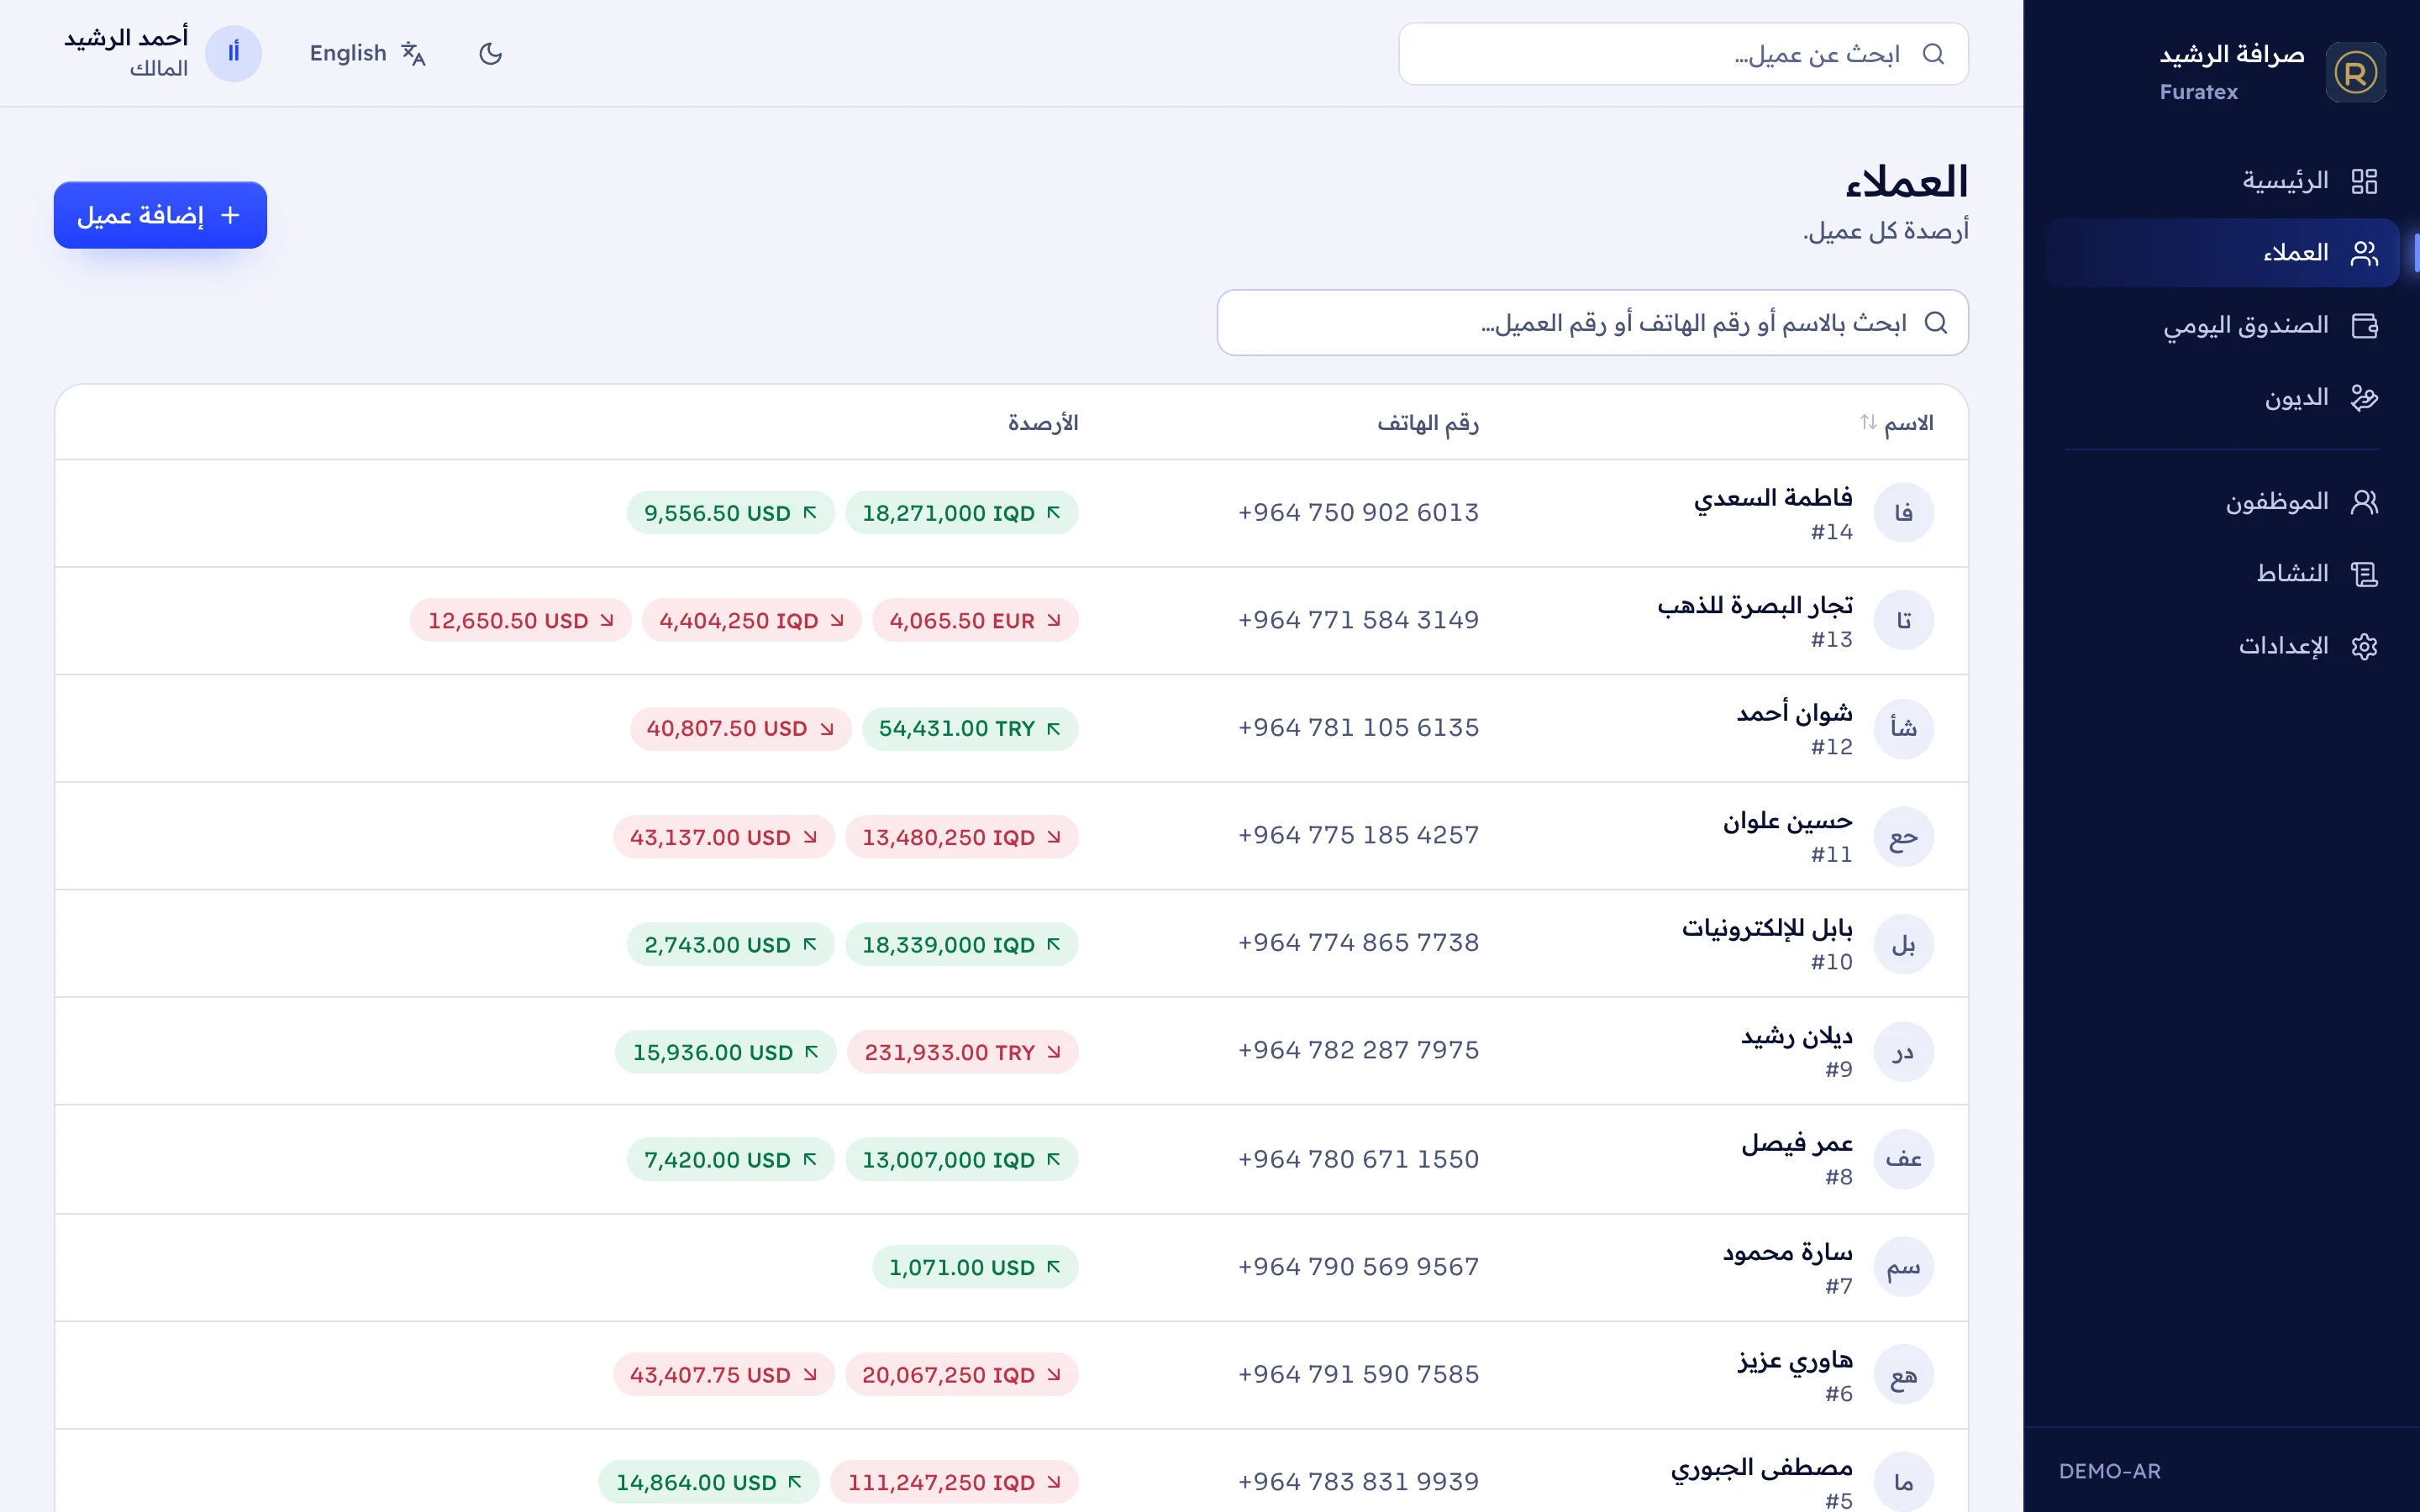Open customer فاطمة السعدي #14

[x=1011, y=513]
